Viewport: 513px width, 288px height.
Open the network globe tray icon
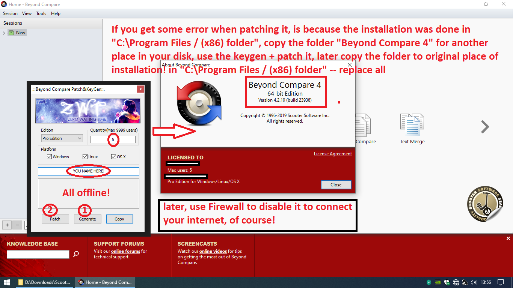[456, 282]
